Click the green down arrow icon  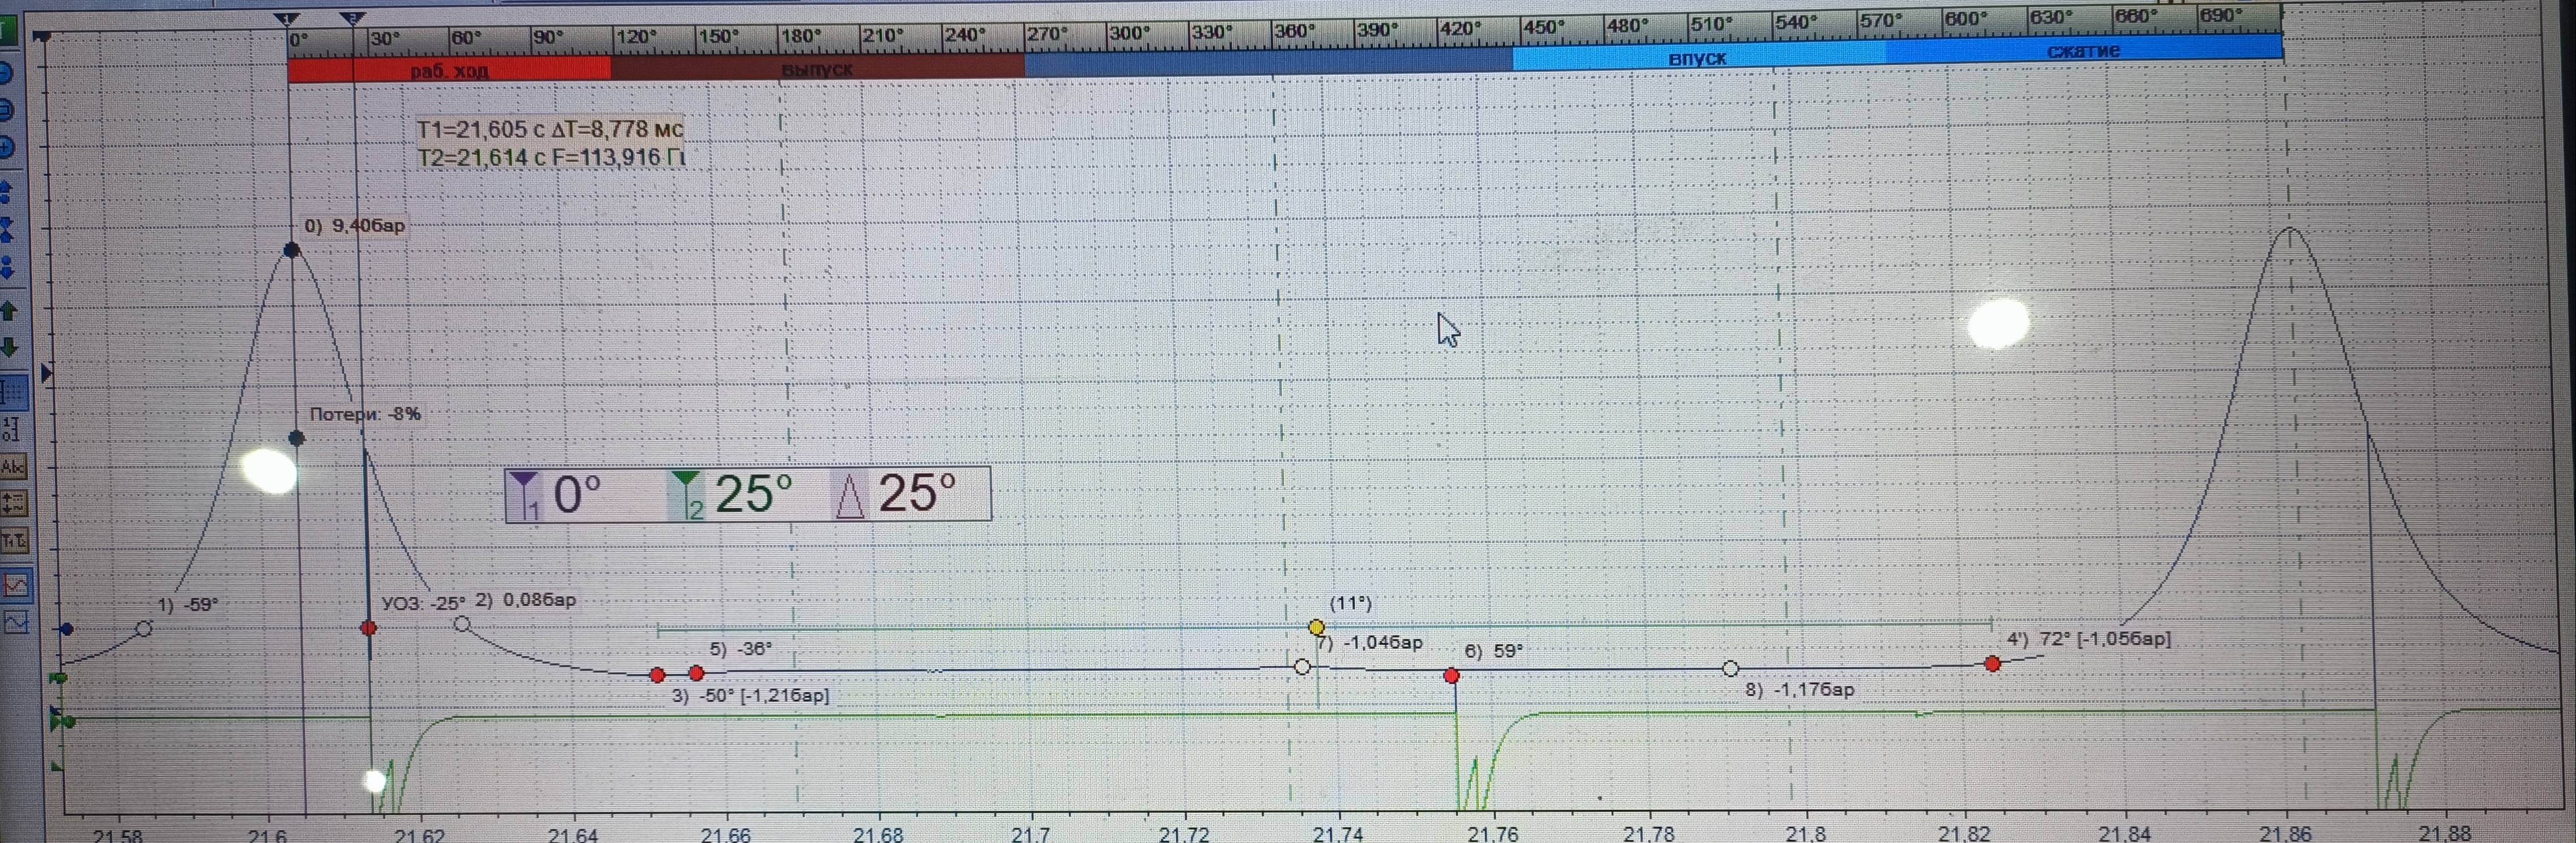[9, 348]
